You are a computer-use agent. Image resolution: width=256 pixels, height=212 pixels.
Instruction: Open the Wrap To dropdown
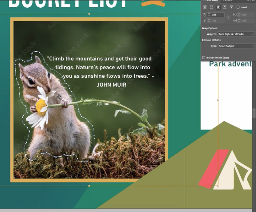(236, 34)
